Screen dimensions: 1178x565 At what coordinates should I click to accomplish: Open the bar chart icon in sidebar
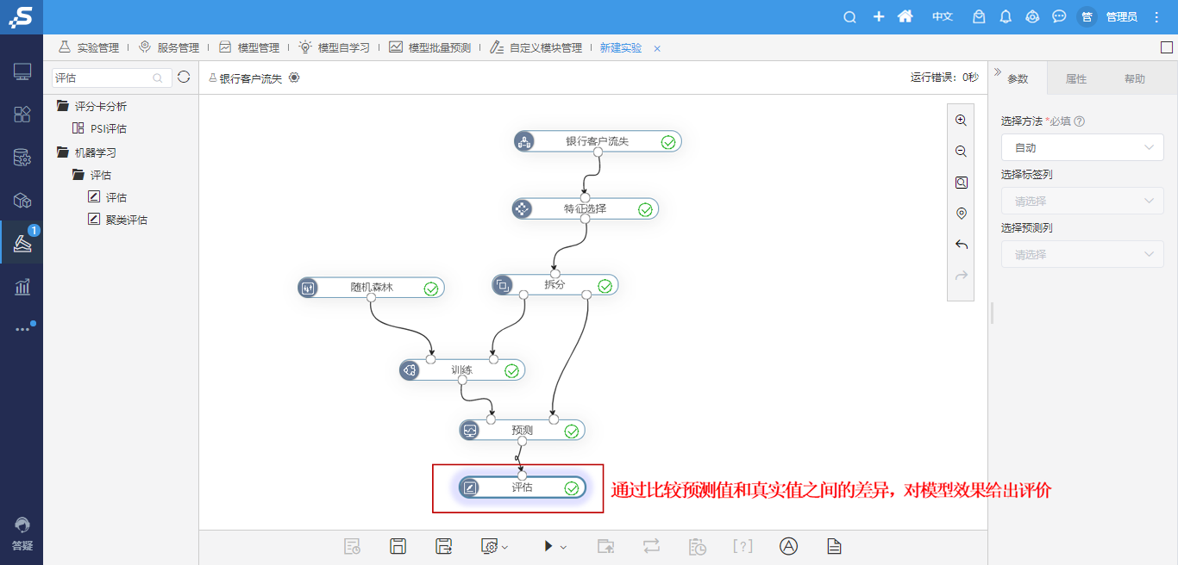pyautogui.click(x=22, y=287)
